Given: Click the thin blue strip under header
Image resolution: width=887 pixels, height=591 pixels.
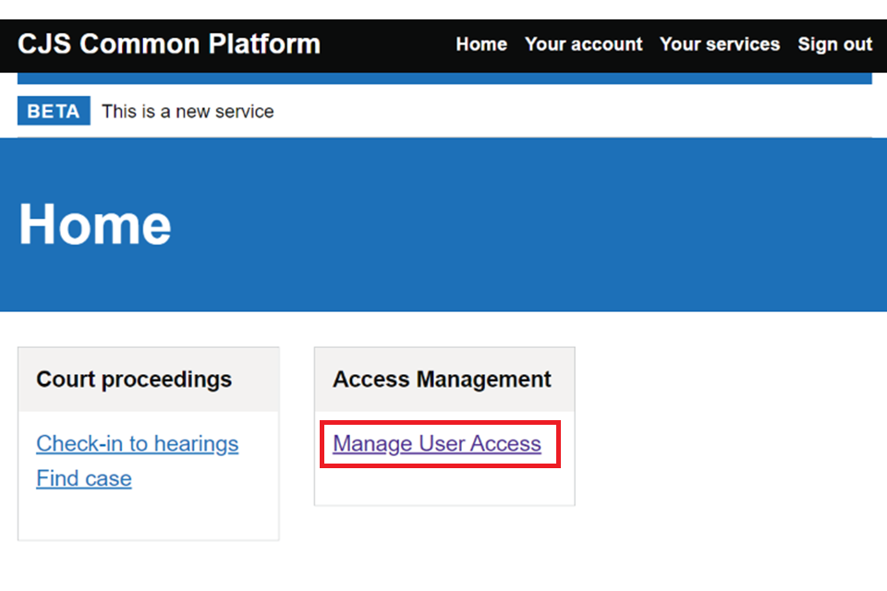Looking at the screenshot, I should click(443, 78).
